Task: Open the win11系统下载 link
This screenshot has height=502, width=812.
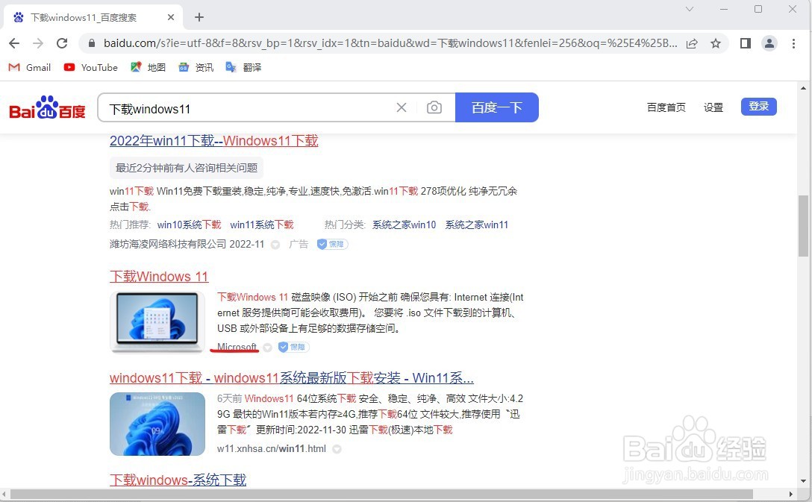Action: coord(261,225)
